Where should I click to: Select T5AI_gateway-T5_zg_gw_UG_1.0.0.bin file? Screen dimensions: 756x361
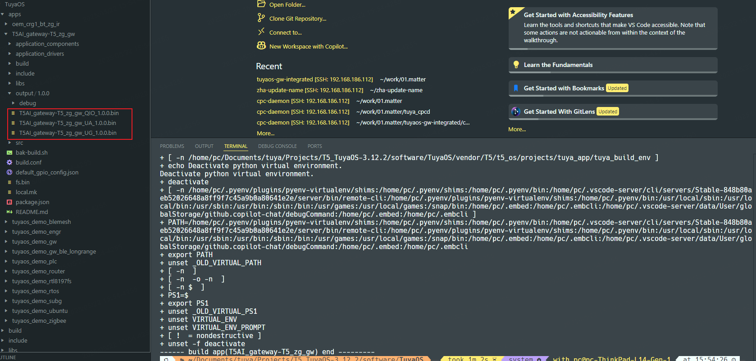click(x=68, y=133)
